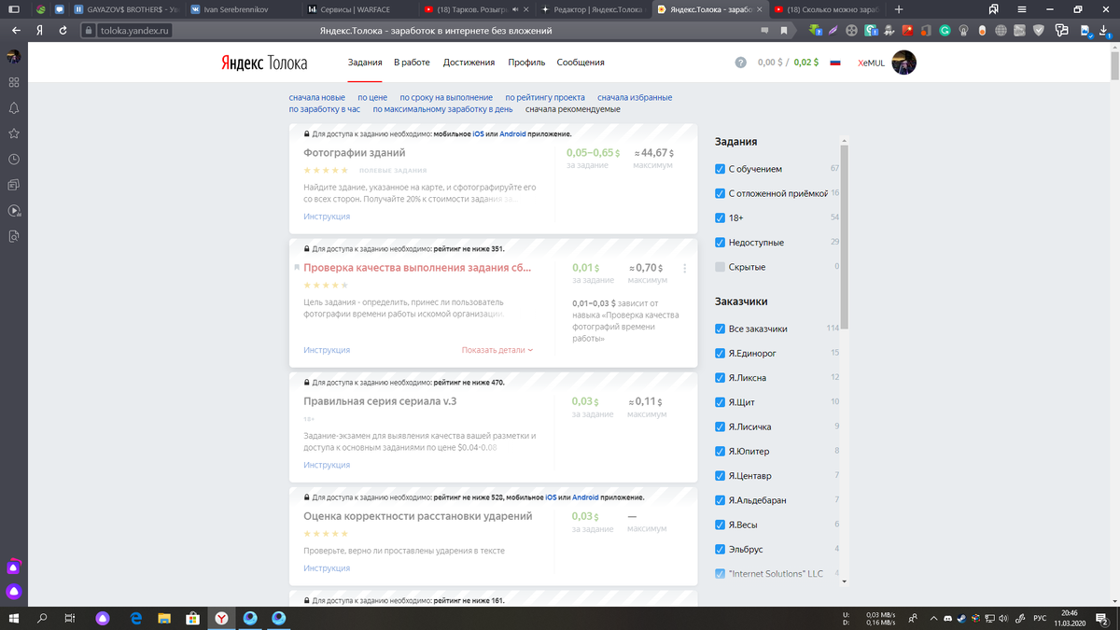Viewport: 1120px width, 630px height.
Task: Uncheck the С обучением filter
Action: coord(720,169)
